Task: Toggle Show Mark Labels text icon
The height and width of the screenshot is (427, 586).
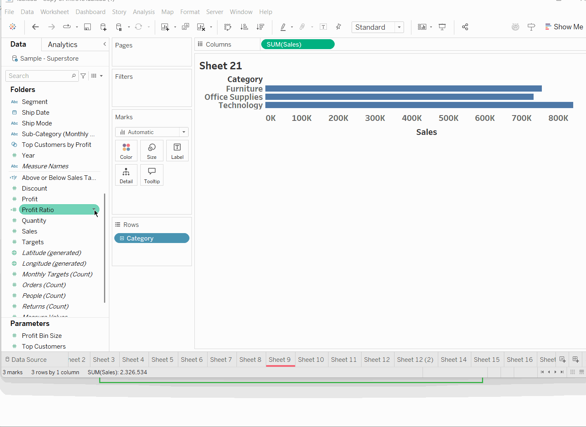Action: point(324,27)
